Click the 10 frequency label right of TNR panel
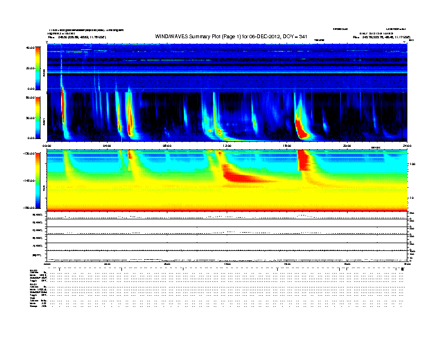The width and height of the screenshot is (439, 339). click(x=411, y=198)
